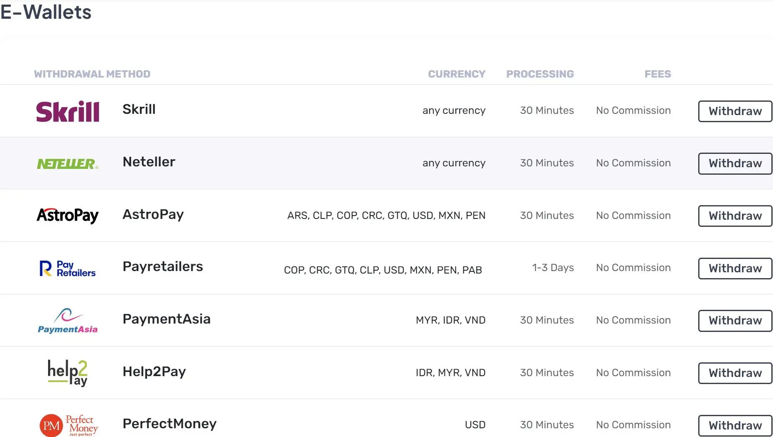
Task: Click the PayRetailers logo icon
Action: click(68, 269)
